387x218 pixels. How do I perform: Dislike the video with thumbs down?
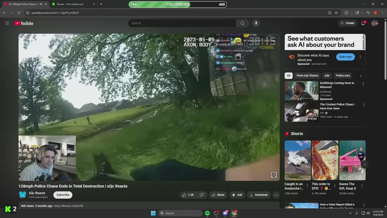(202, 195)
